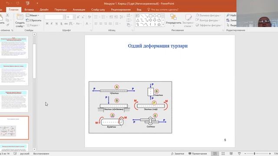Decrease list indent level
The width and height of the screenshot is (278, 156).
(111, 17)
